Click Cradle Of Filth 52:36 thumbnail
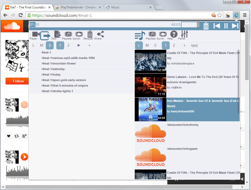This screenshot has width=251, height=190. pos(150,62)
